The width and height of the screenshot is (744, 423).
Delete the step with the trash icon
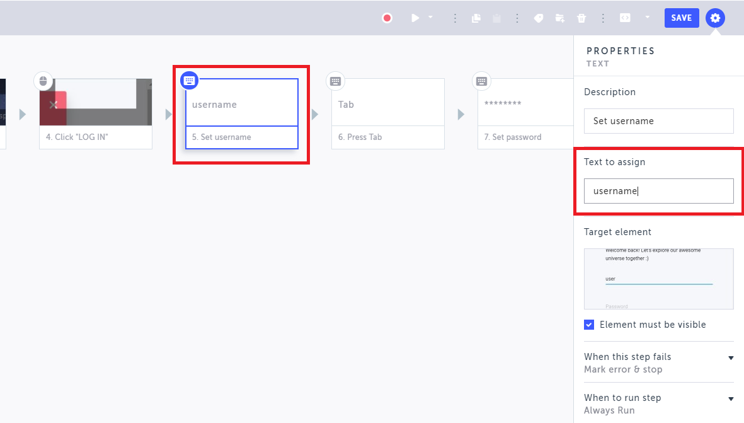pyautogui.click(x=581, y=18)
